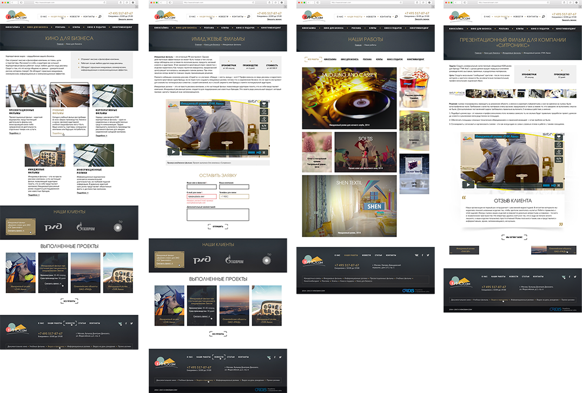Open Подробнее under Презентационные фильмы

pyautogui.click(x=15, y=133)
